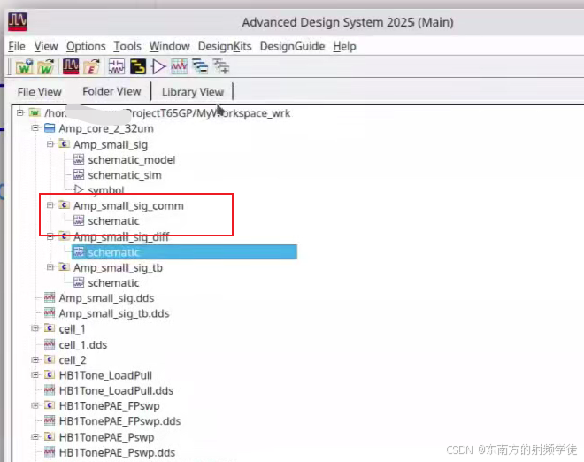Open the View menu
The image size is (584, 462).
point(46,46)
